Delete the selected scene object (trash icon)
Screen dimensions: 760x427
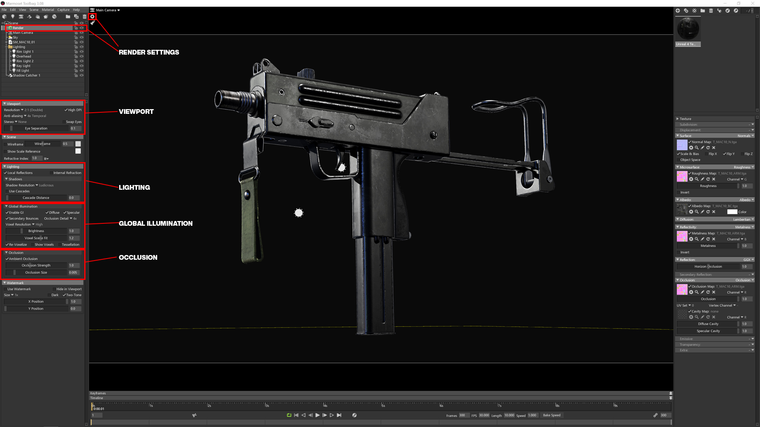point(84,17)
